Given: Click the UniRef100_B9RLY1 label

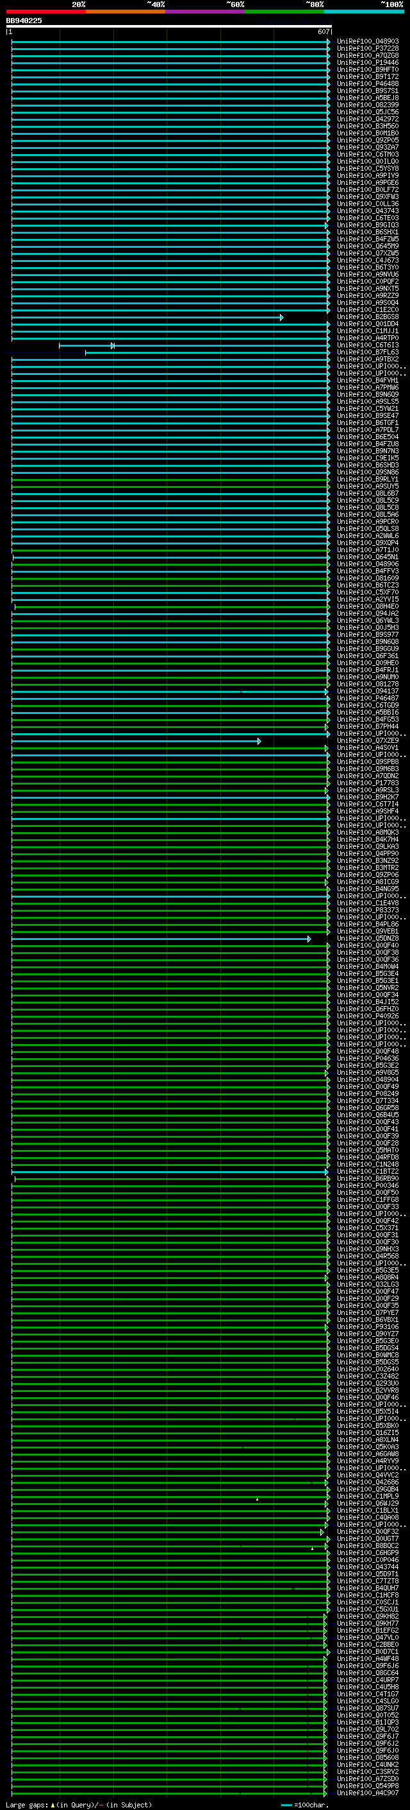Looking at the screenshot, I should [368, 479].
